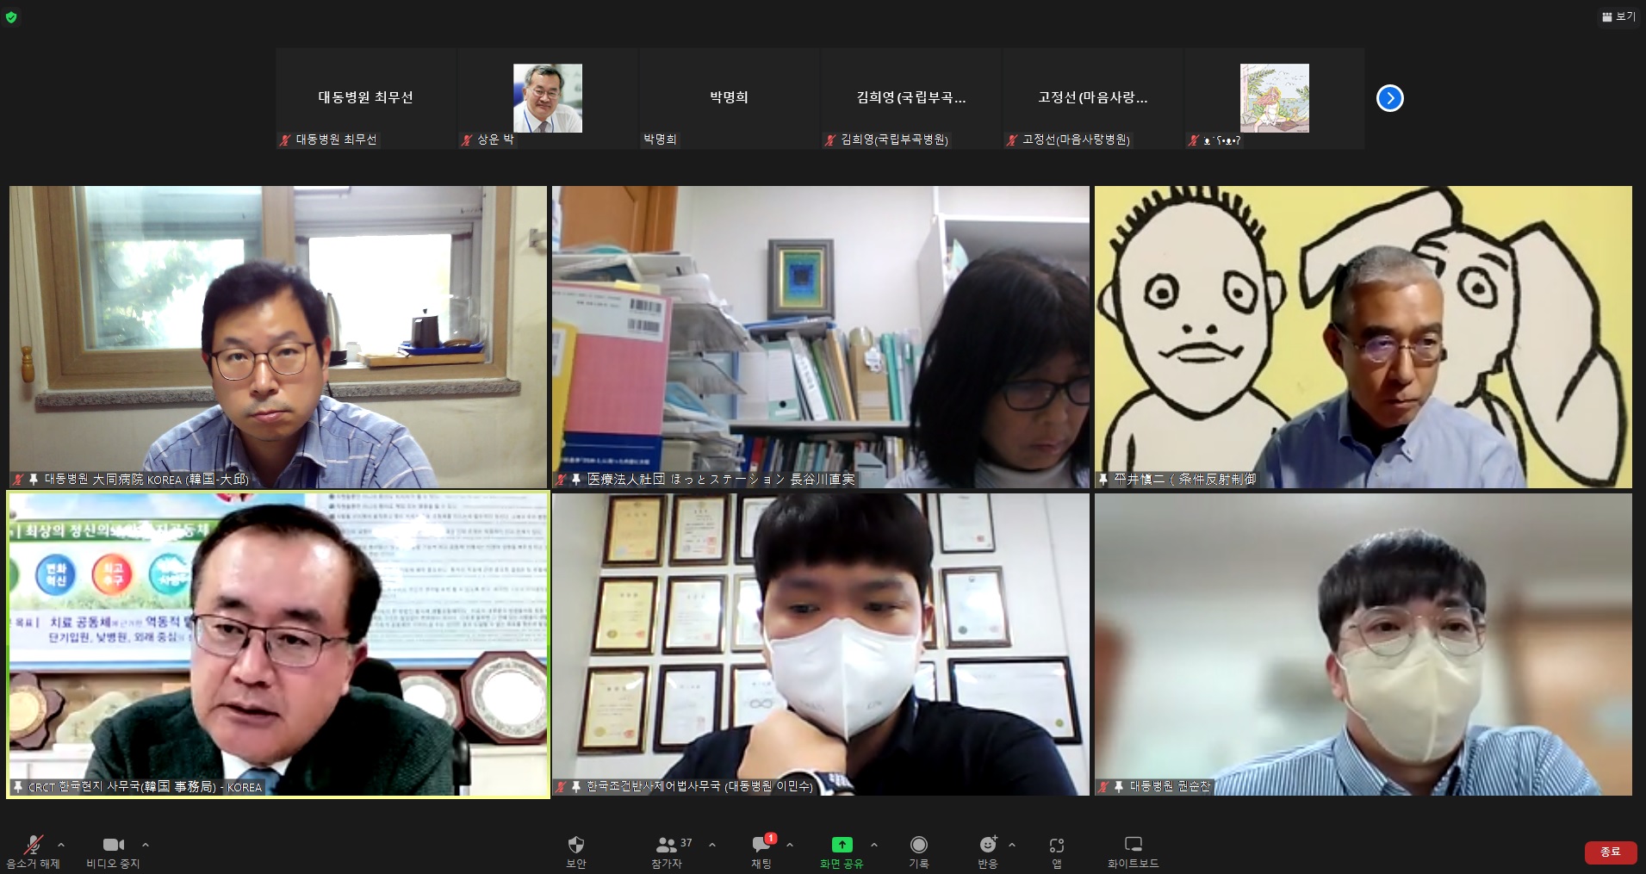Open the Participants (참가자) panel
The image size is (1646, 874).
668,845
